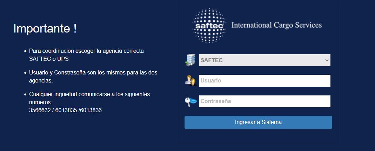Click the 'Importante !' heading
This screenshot has height=151, width=375.
click(x=45, y=28)
